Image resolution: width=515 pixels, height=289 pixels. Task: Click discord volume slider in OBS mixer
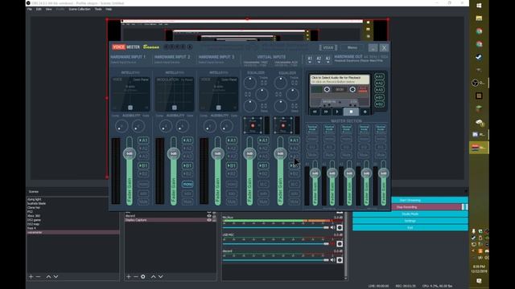(x=276, y=260)
